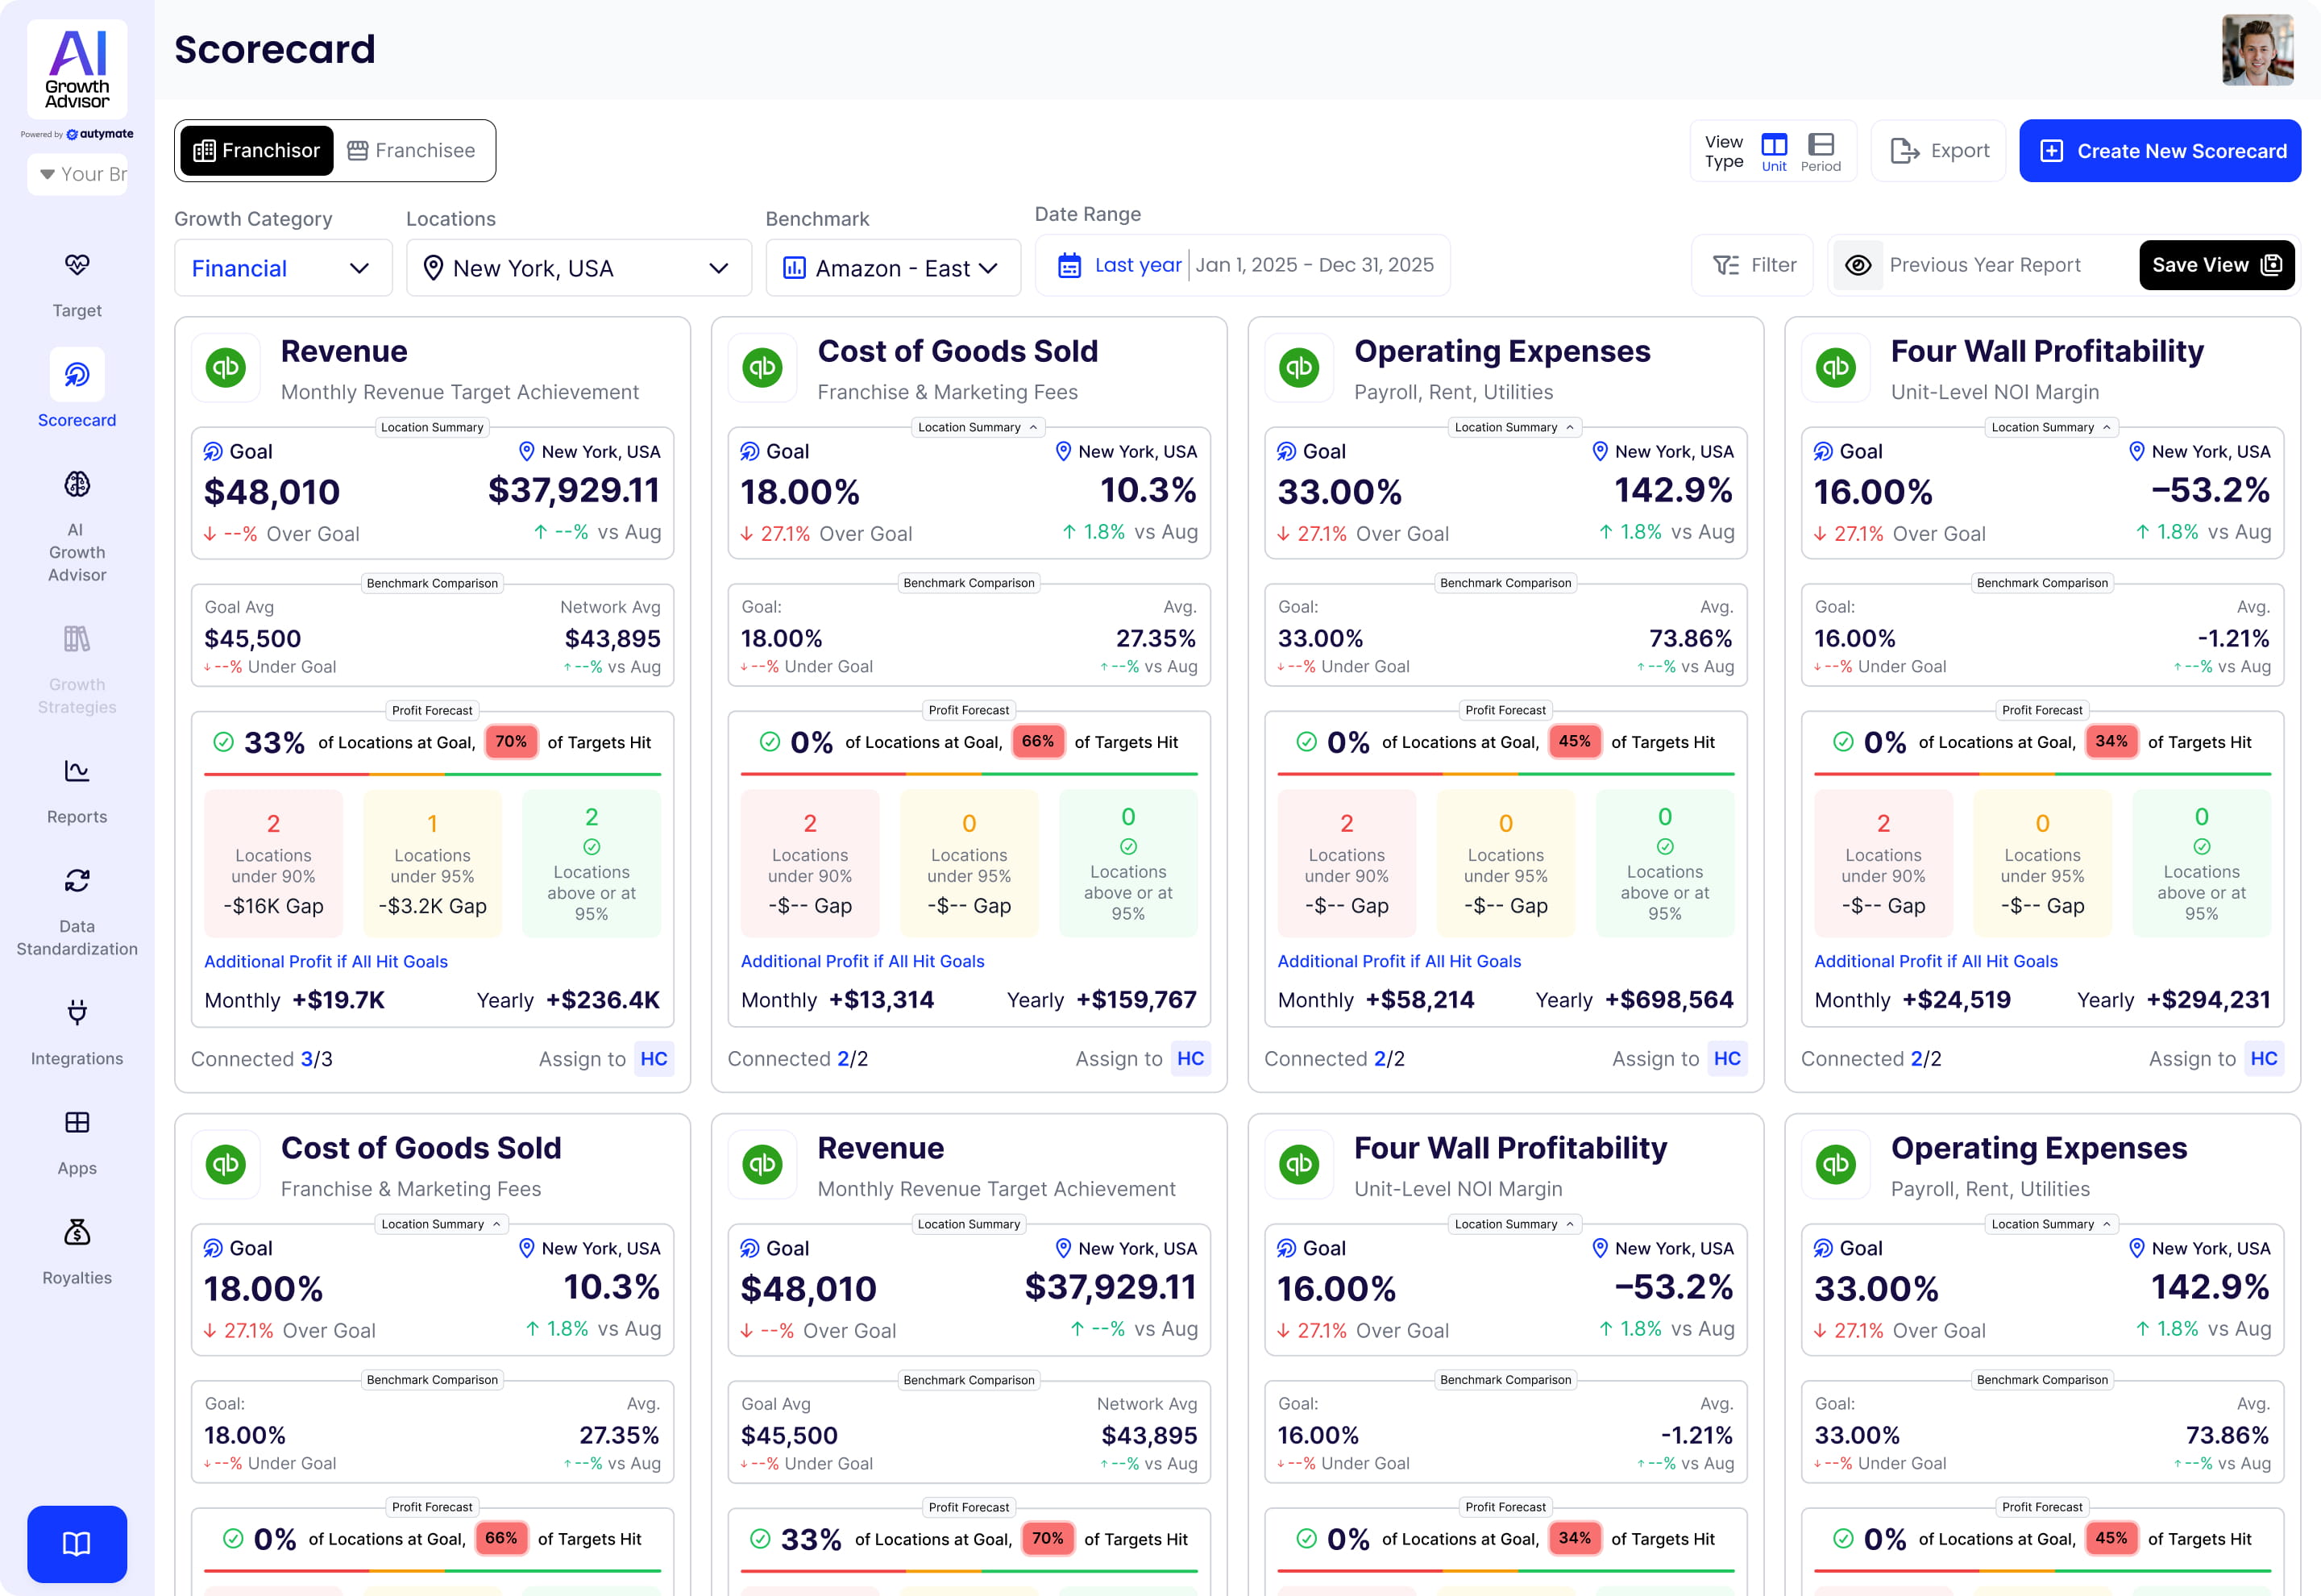Screen dimensions: 2321x1596
Task: Click the Save View button
Action: click(2215, 265)
